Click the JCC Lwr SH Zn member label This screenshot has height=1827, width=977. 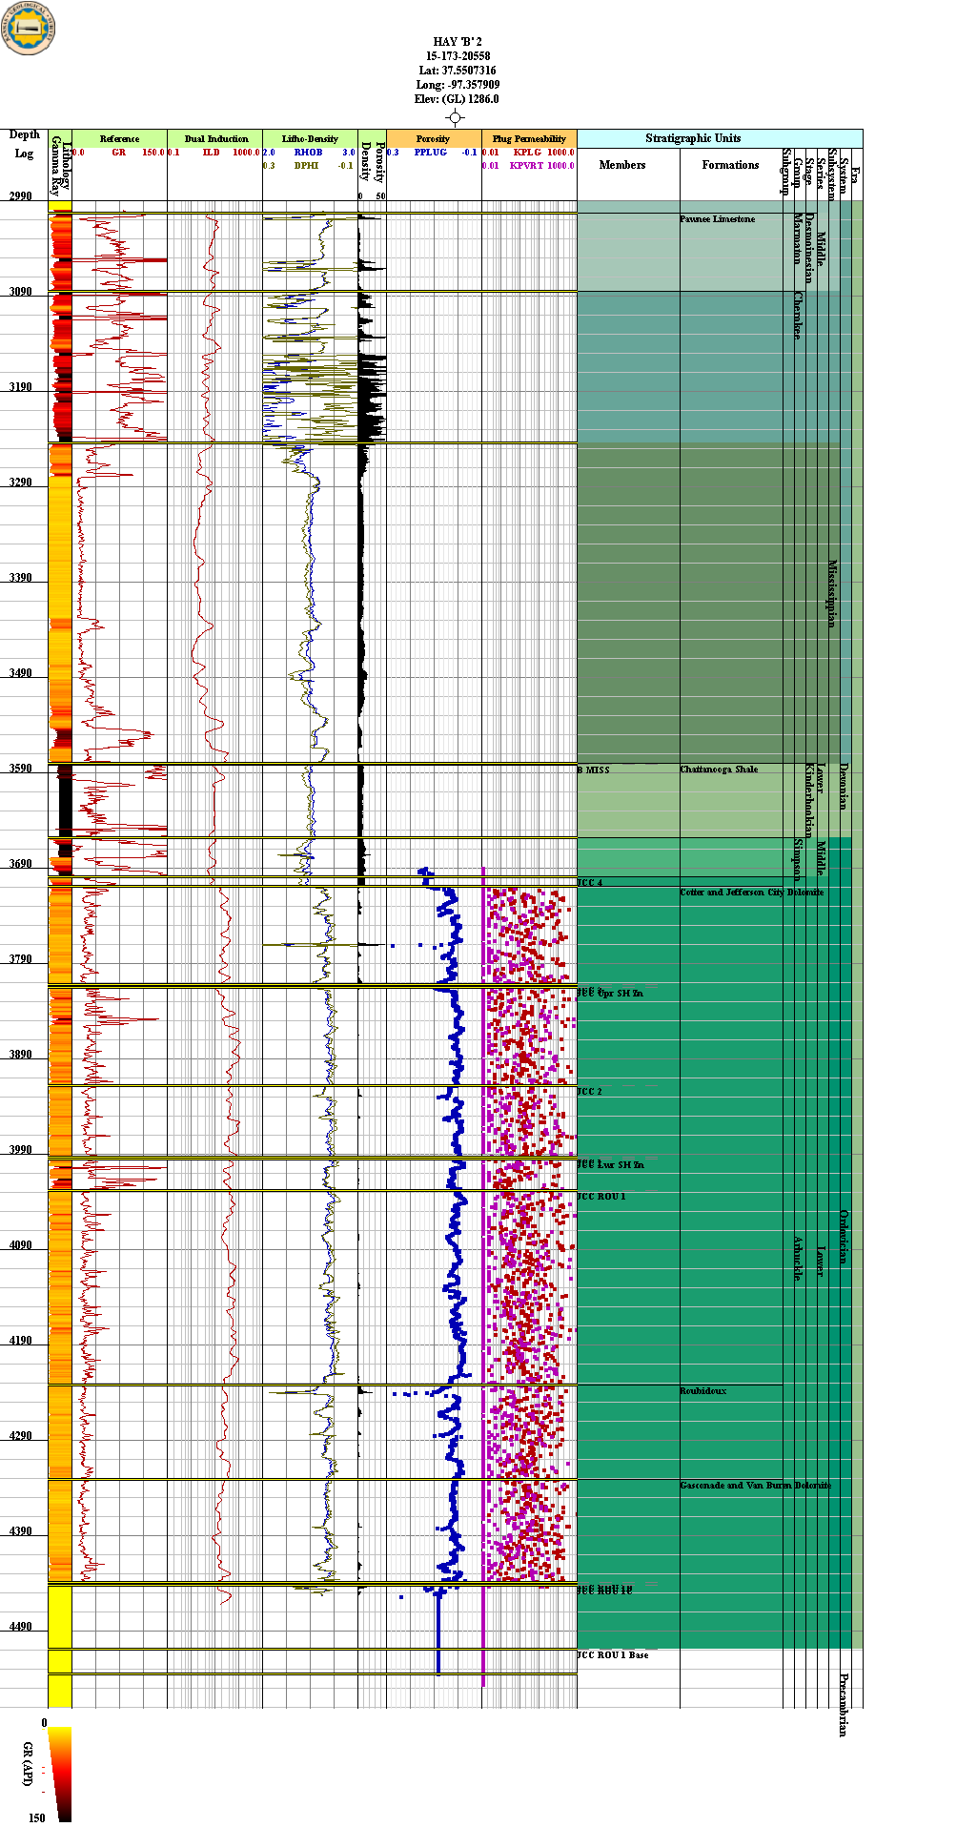[611, 1165]
